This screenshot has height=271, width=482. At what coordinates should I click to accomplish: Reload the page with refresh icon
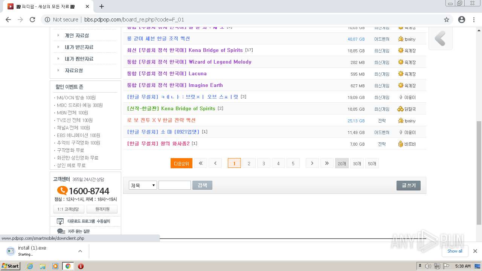32,20
